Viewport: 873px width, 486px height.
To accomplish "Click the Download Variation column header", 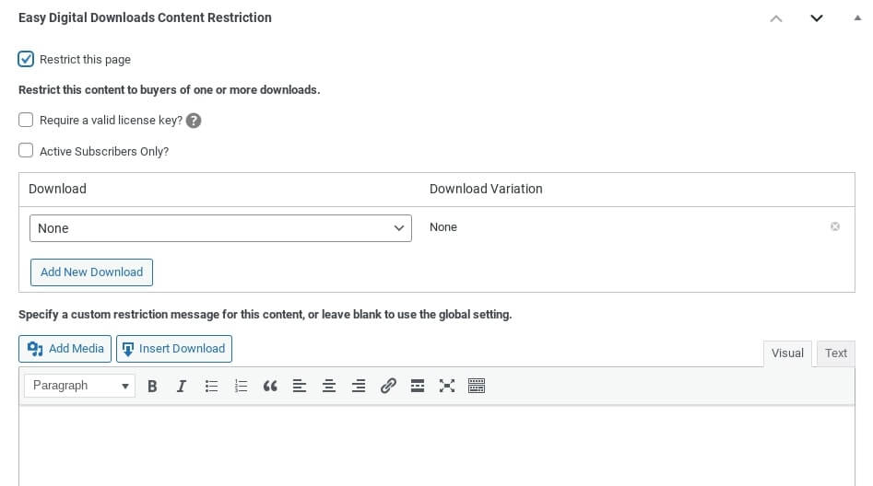I will [486, 189].
